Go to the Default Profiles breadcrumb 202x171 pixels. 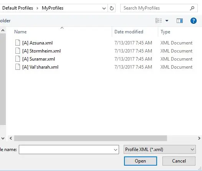18,8
